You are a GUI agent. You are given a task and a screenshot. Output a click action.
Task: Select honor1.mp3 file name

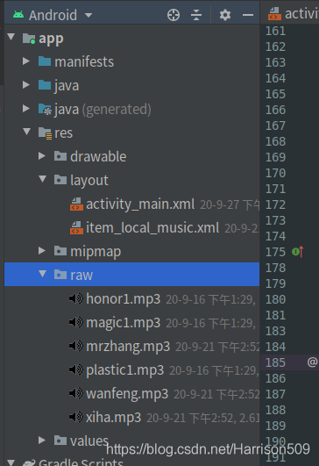pos(124,299)
